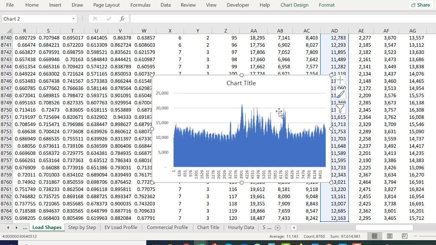
Task: Click horizontal scrollbar left arrow
Action: coord(294,228)
